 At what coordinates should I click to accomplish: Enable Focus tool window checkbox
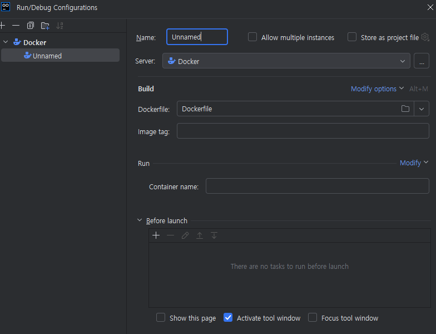click(313, 317)
